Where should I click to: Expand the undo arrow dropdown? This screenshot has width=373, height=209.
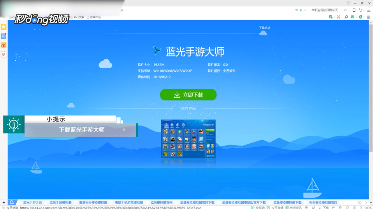tap(364, 10)
